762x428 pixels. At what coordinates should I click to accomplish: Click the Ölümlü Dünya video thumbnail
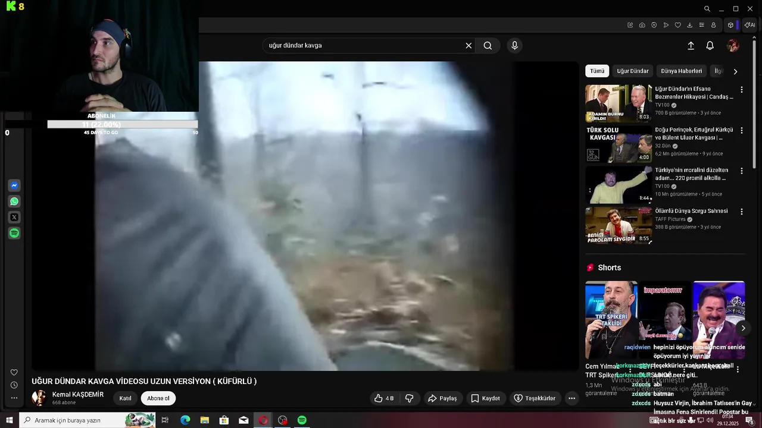[619, 225]
